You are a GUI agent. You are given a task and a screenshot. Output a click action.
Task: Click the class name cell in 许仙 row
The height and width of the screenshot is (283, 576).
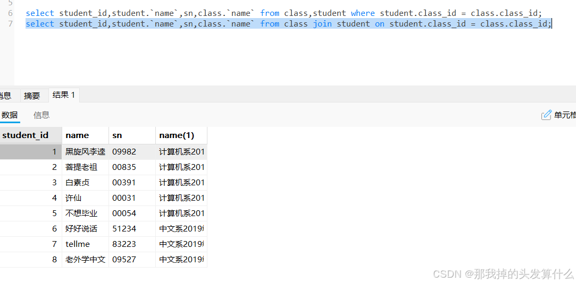tap(181, 198)
